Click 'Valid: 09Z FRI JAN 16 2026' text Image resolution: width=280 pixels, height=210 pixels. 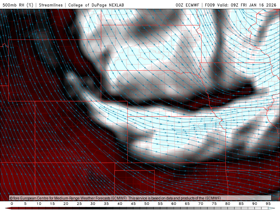click(x=247, y=5)
